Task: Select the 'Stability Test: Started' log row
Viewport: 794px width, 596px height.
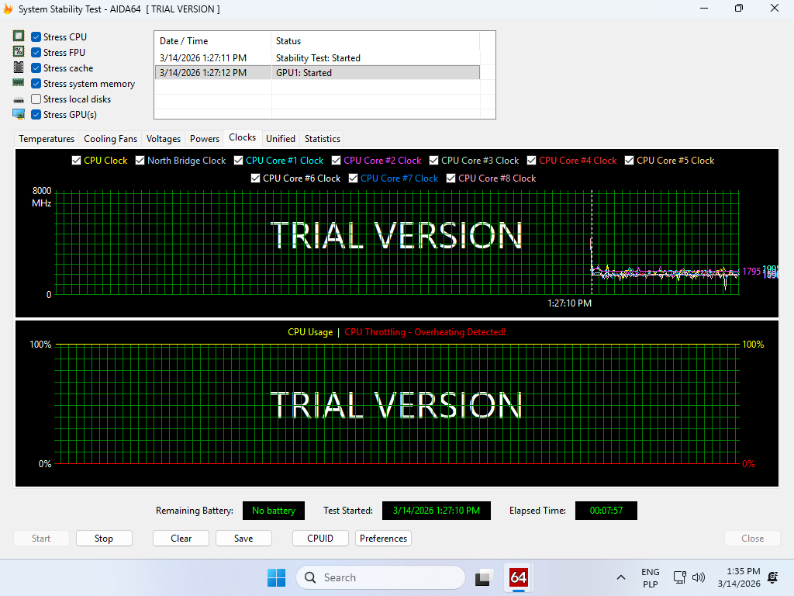Action: pyautogui.click(x=317, y=57)
